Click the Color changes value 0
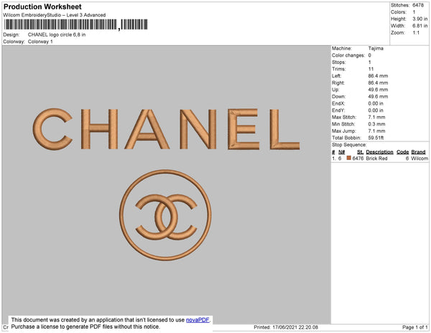 click(370, 55)
